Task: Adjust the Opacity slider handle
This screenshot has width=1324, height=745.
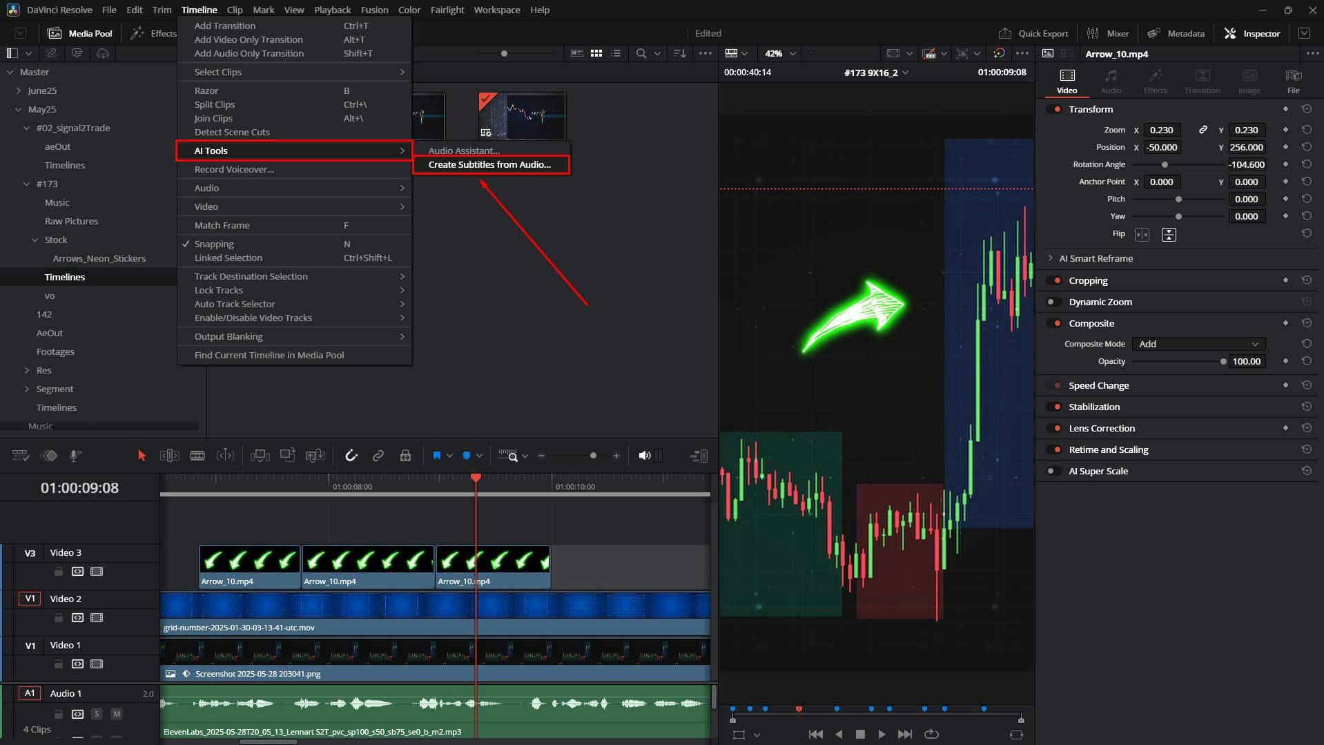Action: click(1223, 361)
